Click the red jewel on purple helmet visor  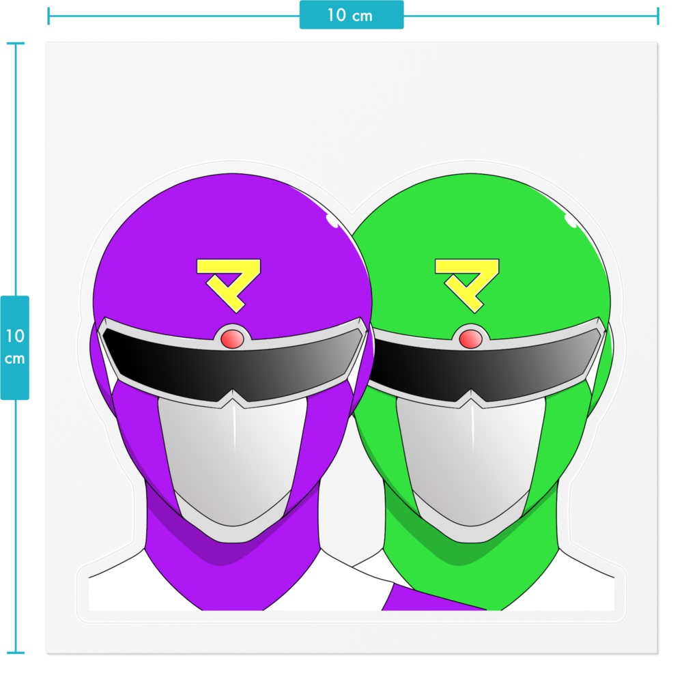[232, 339]
